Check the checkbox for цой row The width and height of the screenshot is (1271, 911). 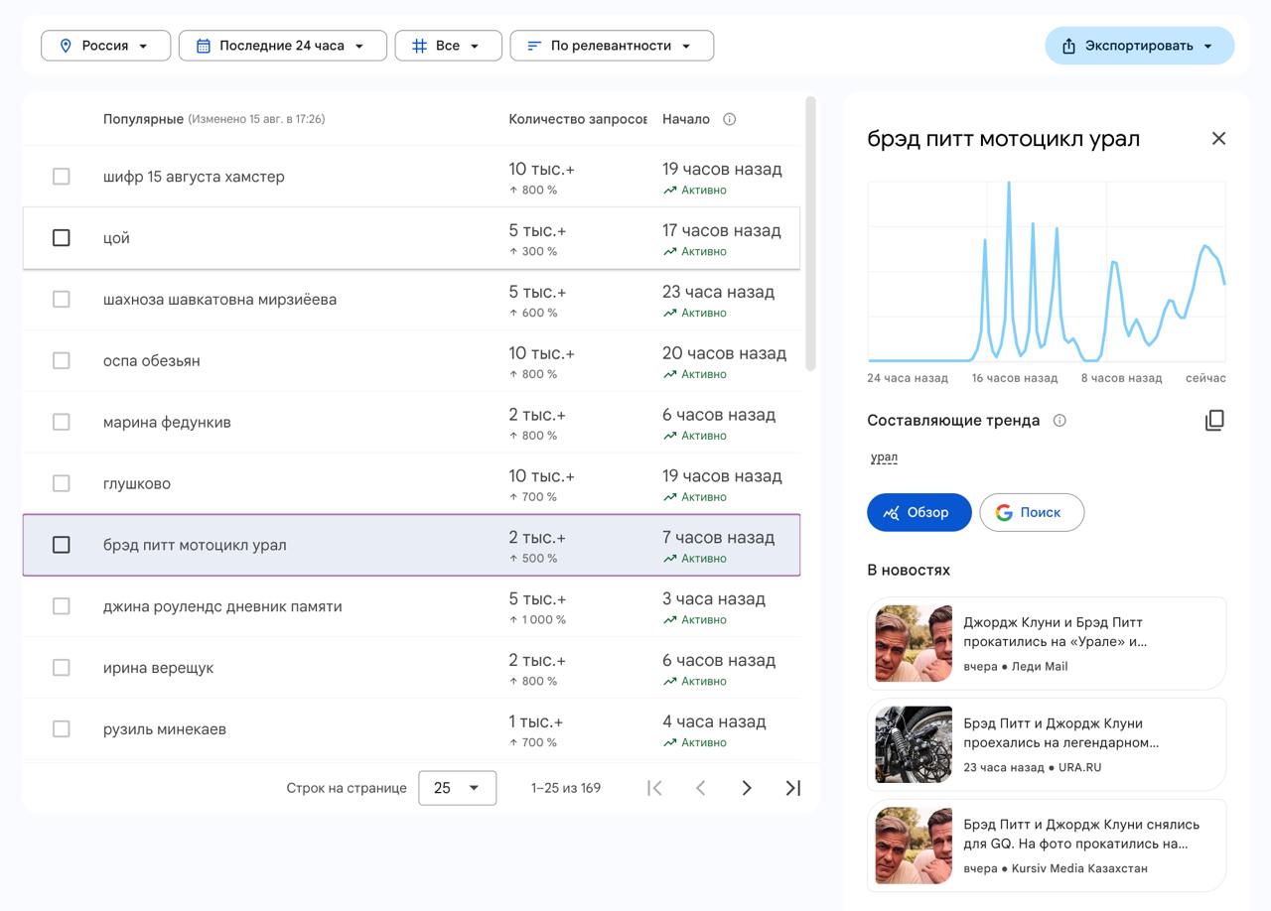tap(61, 237)
